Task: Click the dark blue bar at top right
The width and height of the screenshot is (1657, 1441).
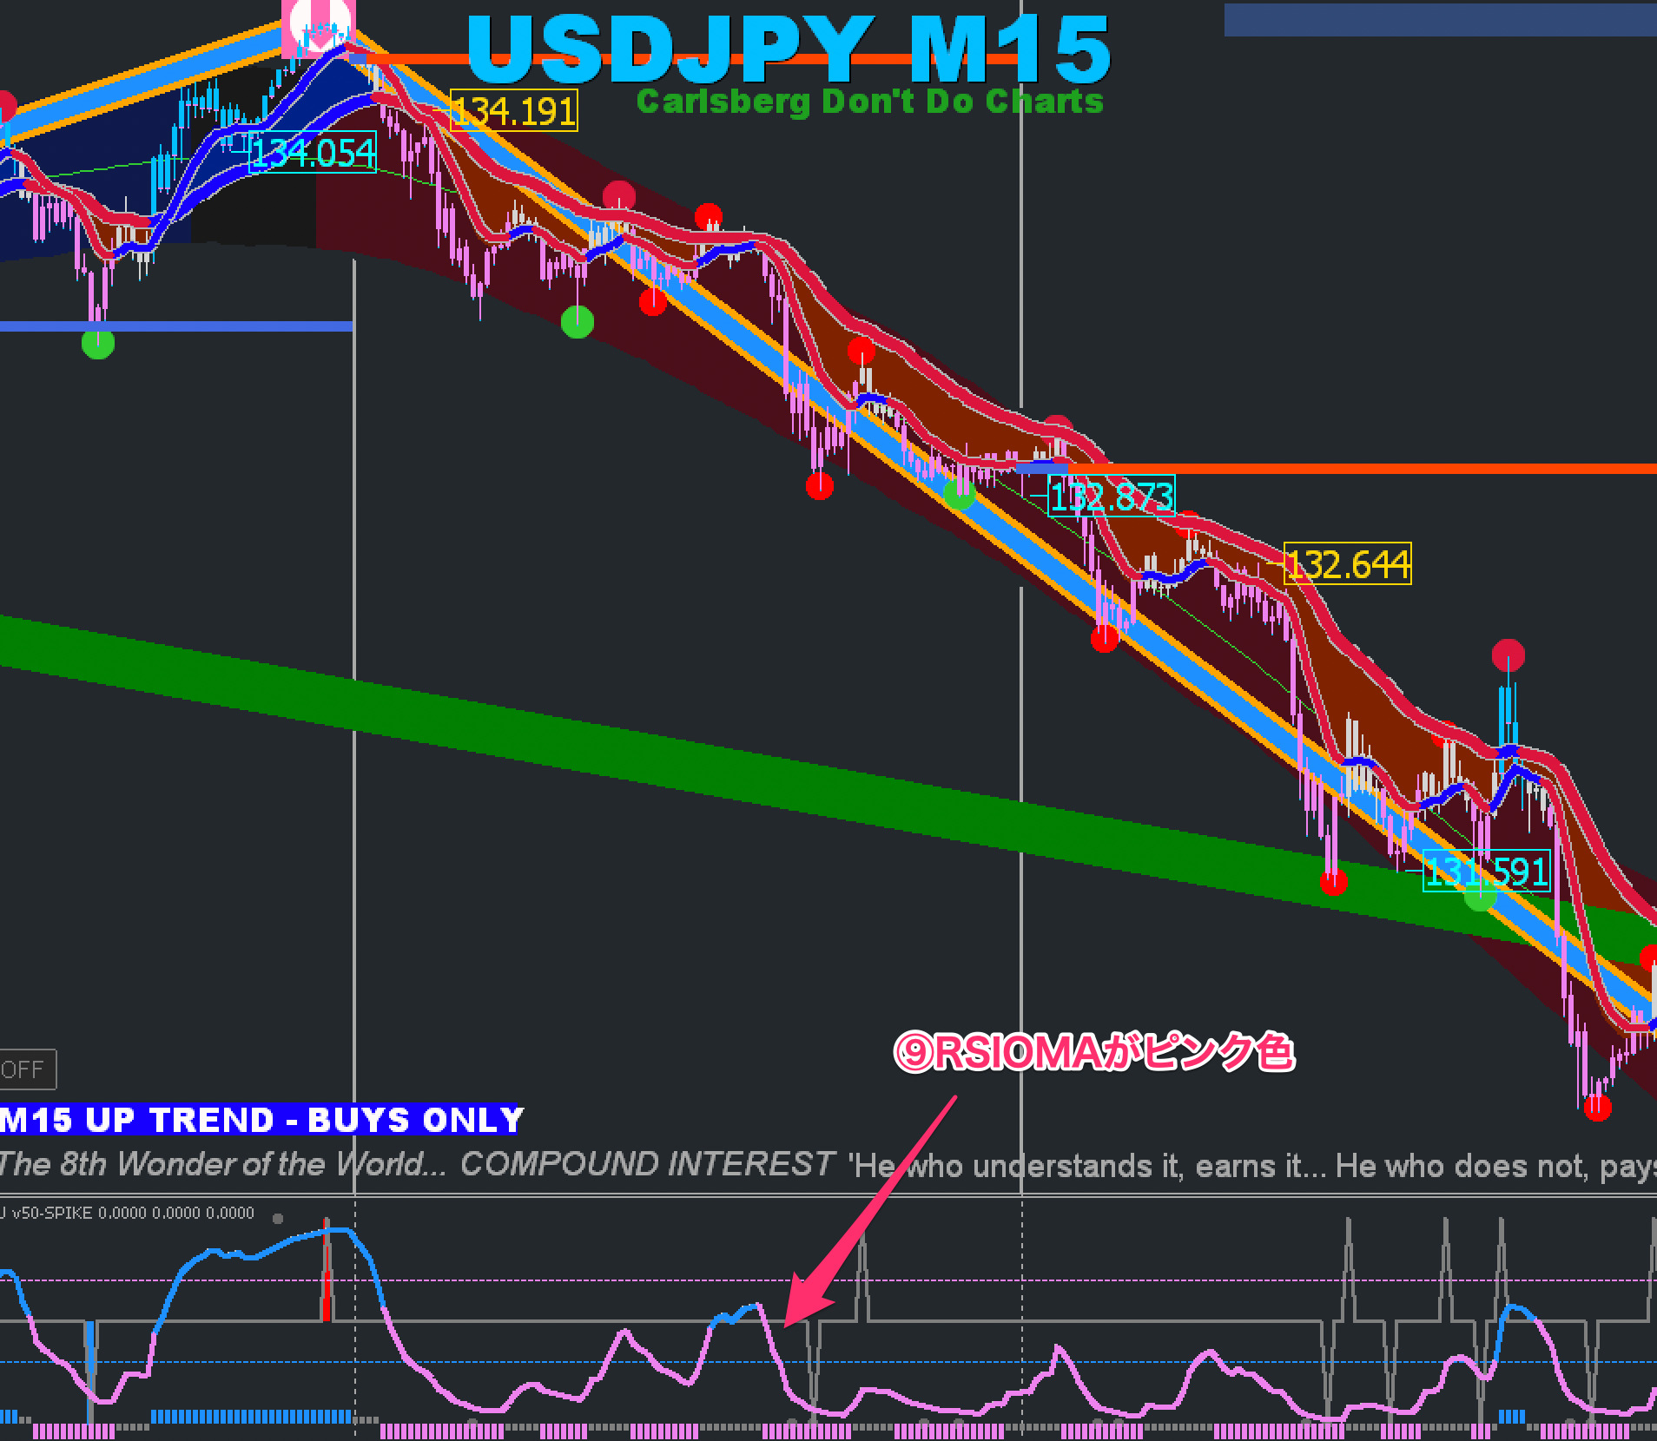Action: click(x=1441, y=19)
